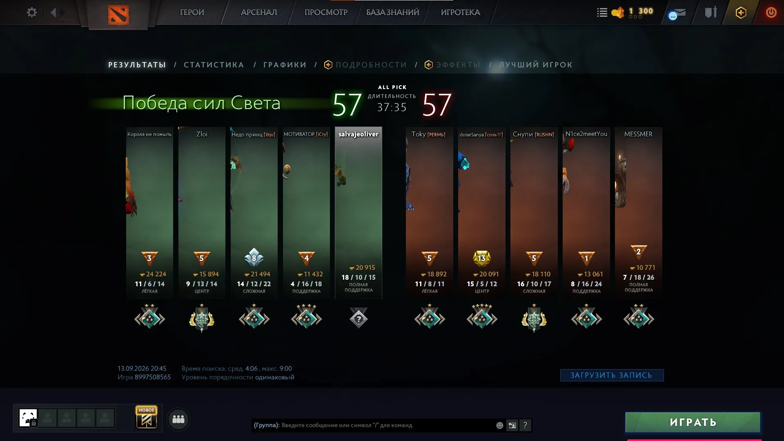The image size is (784, 441).
Task: Click the red power quit icon
Action: [771, 12]
